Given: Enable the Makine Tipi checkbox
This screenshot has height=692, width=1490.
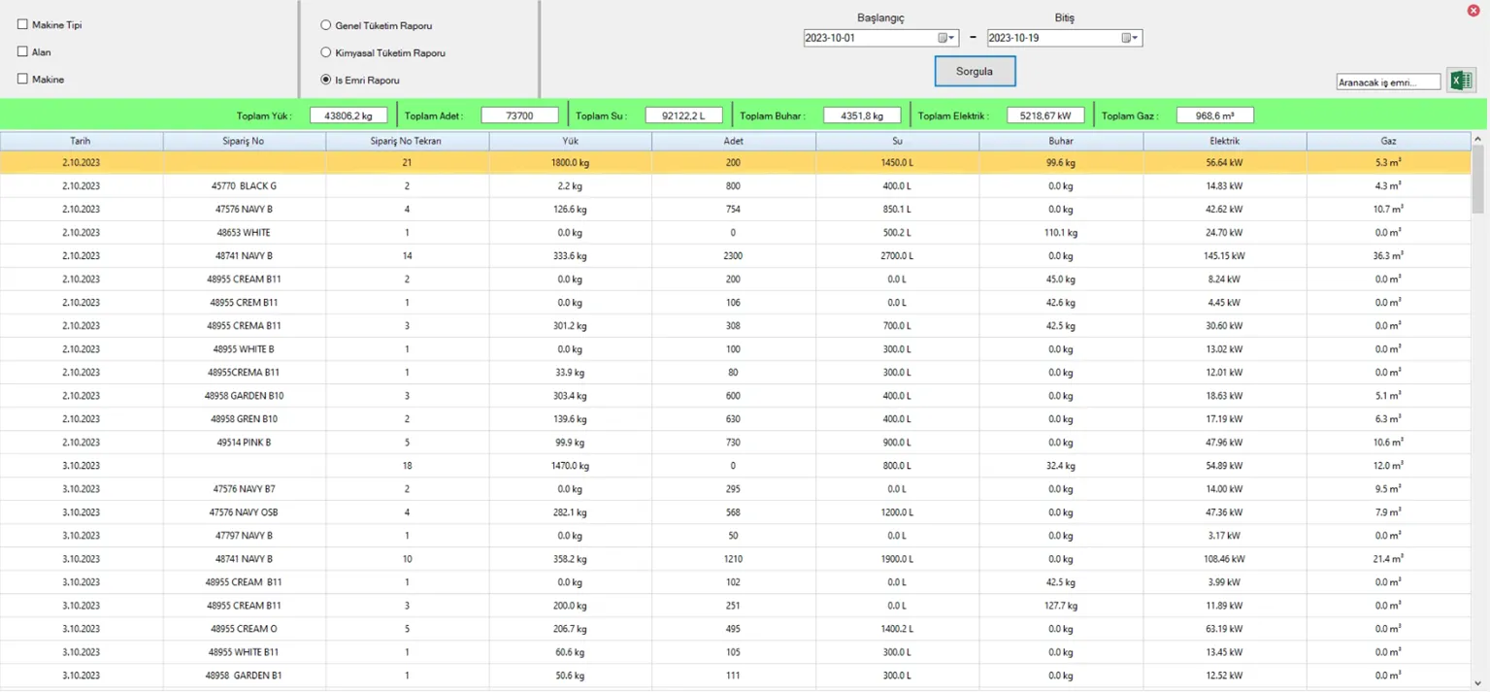Looking at the screenshot, I should pos(22,25).
